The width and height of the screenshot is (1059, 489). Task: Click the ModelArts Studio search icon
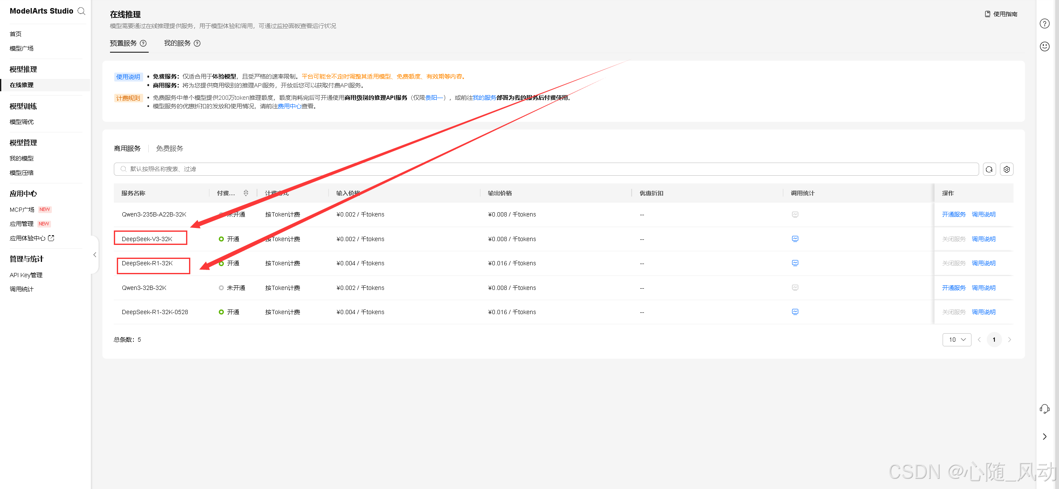(82, 11)
